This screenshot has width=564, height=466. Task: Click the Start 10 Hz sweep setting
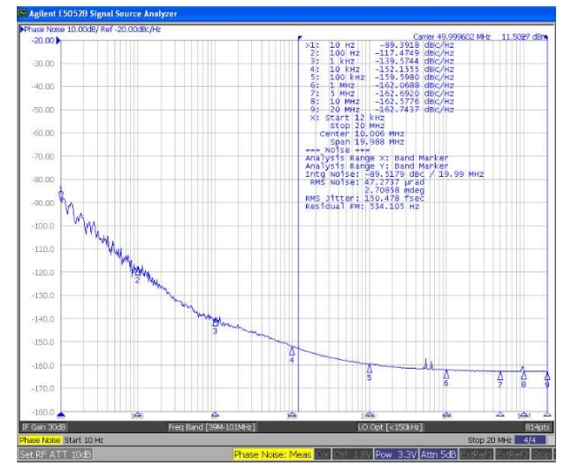83,440
